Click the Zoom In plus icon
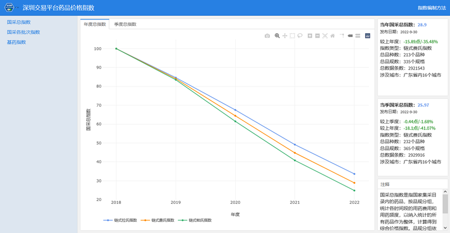Screen dimensions: 450x233 (x=310, y=36)
